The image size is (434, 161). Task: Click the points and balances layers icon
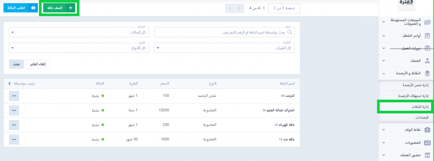[427, 73]
